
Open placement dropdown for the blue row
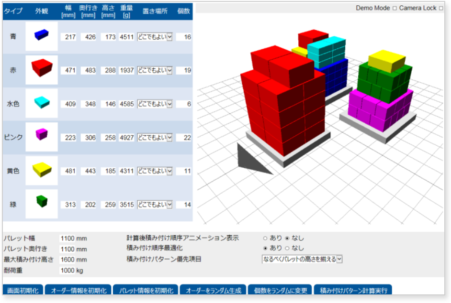tap(155, 37)
